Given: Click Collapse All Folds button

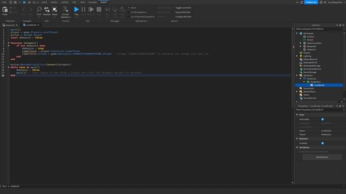Looking at the screenshot, I should pos(183,17).
